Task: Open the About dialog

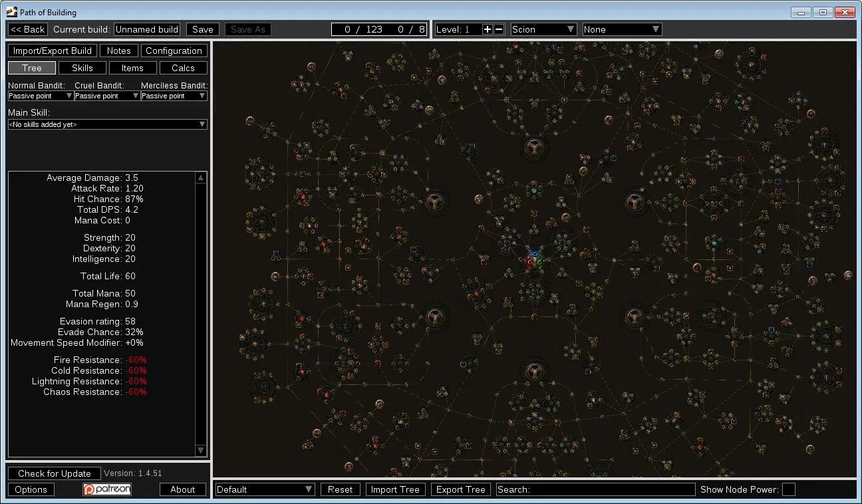Action: pyautogui.click(x=183, y=489)
